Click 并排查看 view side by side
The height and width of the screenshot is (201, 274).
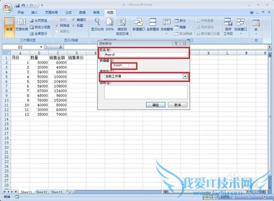click(x=205, y=21)
